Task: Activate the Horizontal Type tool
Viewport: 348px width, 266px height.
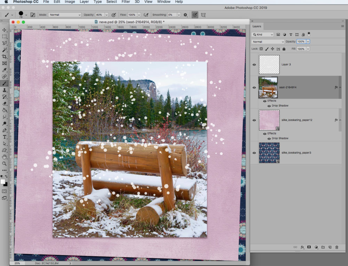Action: [x=5, y=137]
